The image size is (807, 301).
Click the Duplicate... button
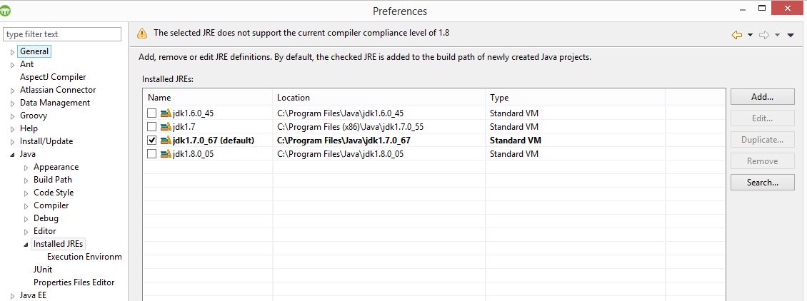click(762, 140)
